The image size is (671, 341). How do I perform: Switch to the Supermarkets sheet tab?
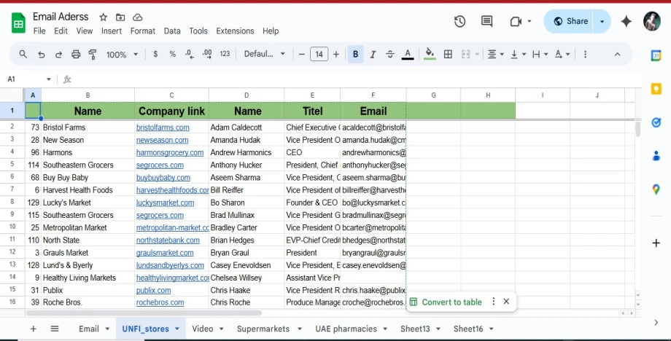tap(263, 329)
